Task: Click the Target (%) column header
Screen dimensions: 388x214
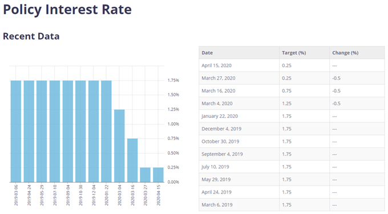Action: pos(304,52)
